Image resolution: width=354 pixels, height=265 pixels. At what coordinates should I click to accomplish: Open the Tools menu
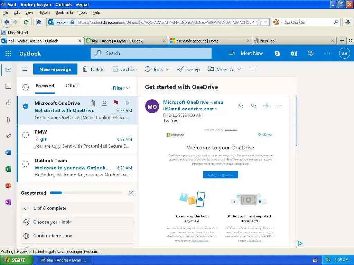[83, 12]
